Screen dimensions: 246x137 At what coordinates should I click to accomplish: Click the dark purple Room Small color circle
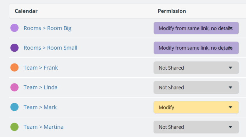click(14, 48)
